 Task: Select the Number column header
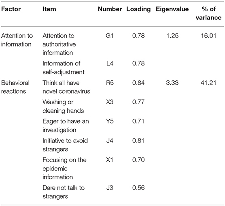pyautogui.click(x=110, y=9)
